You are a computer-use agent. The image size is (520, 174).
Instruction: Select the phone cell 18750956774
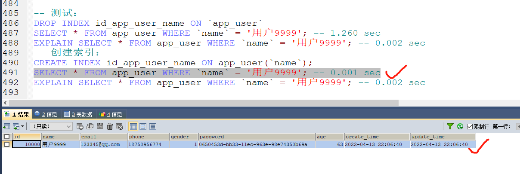pos(149,144)
